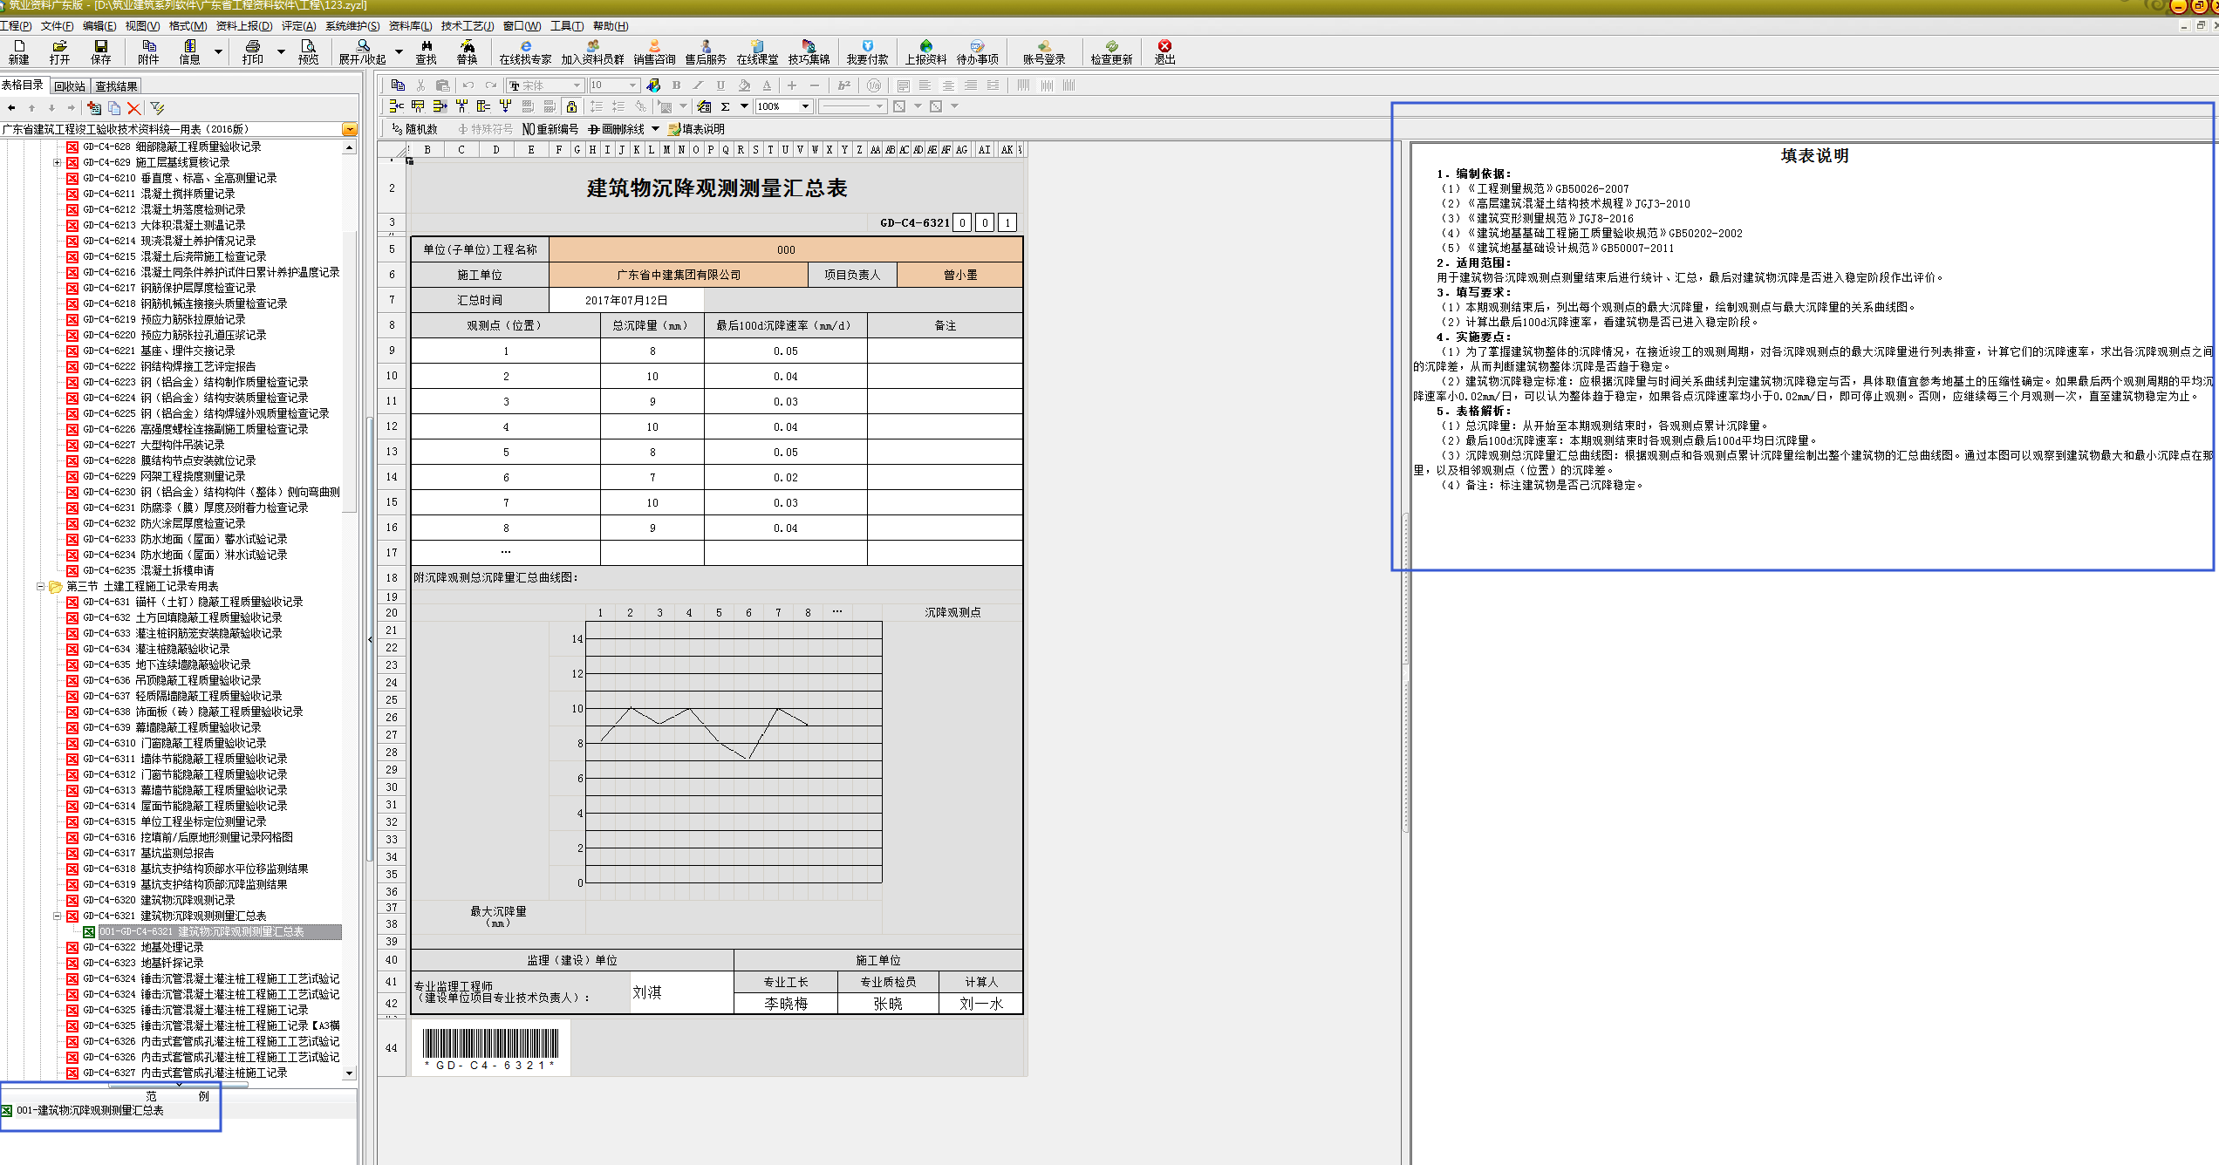
Task: Click the 预览 print preview icon
Action: (308, 51)
